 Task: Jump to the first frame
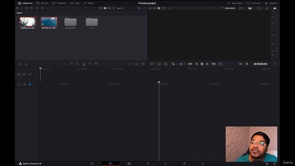click(x=190, y=64)
